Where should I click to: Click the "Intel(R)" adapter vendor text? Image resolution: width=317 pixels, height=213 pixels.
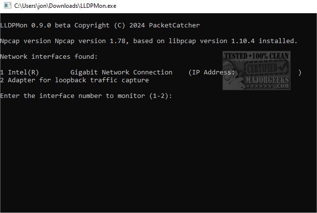tap(24, 72)
